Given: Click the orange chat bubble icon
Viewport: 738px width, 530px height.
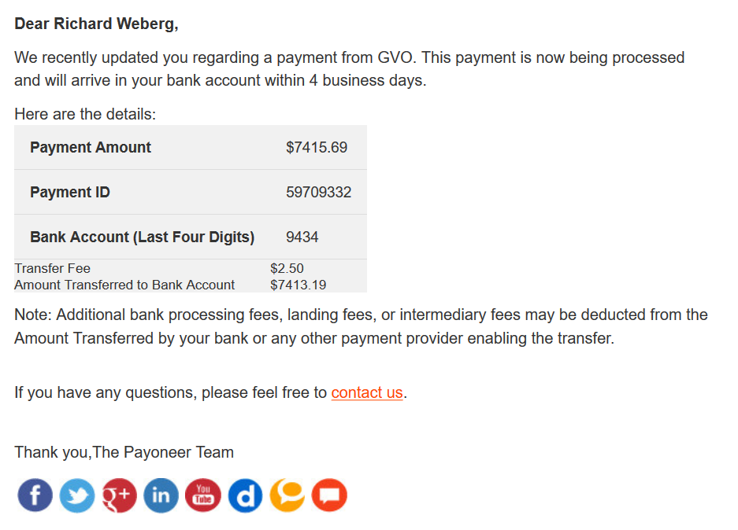Looking at the screenshot, I should click(287, 495).
